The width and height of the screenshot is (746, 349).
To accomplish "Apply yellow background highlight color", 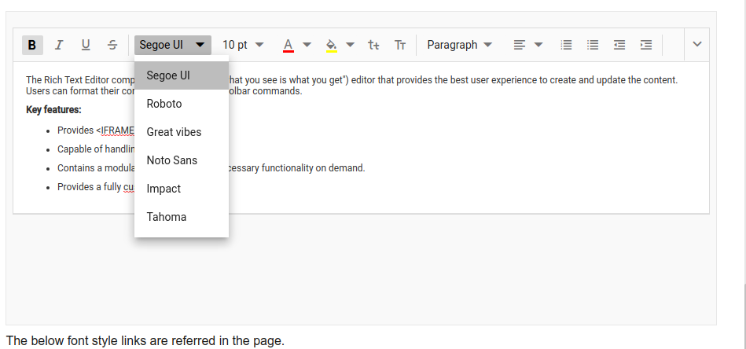I will pos(332,45).
